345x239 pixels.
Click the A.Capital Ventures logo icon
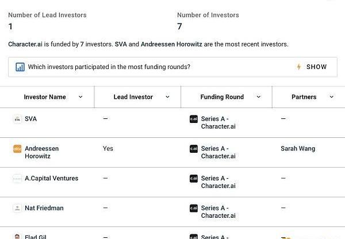coord(17,179)
